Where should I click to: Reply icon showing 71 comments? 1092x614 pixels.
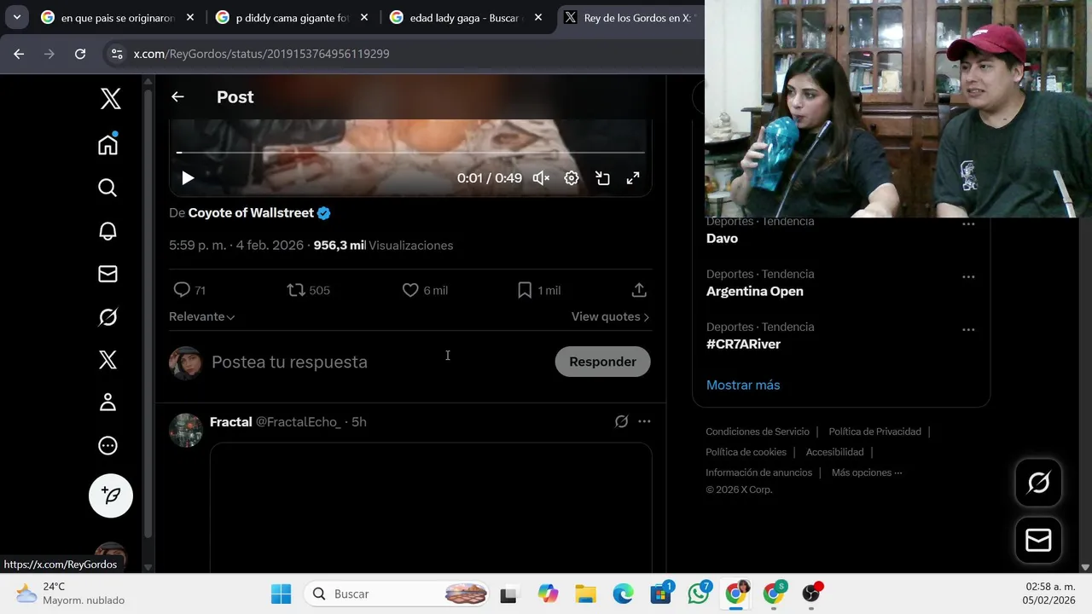[189, 290]
